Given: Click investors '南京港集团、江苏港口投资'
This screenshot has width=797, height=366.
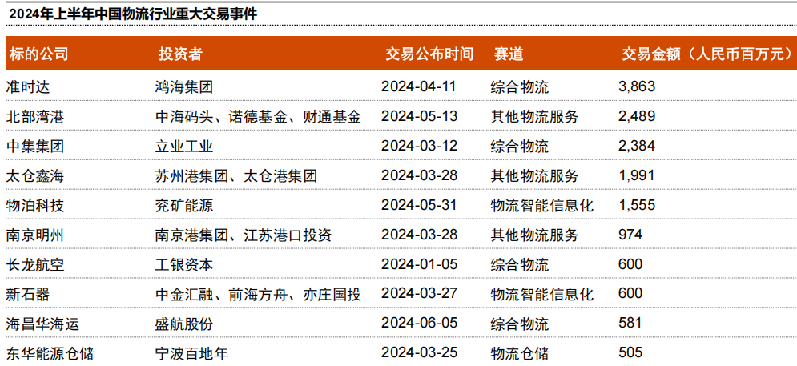Looking at the screenshot, I should [x=244, y=235].
